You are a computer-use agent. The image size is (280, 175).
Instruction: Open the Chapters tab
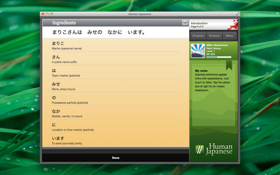click(x=198, y=36)
